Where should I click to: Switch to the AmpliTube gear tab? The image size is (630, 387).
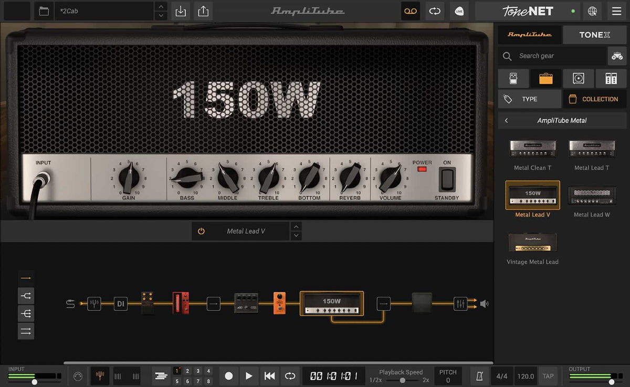point(529,35)
